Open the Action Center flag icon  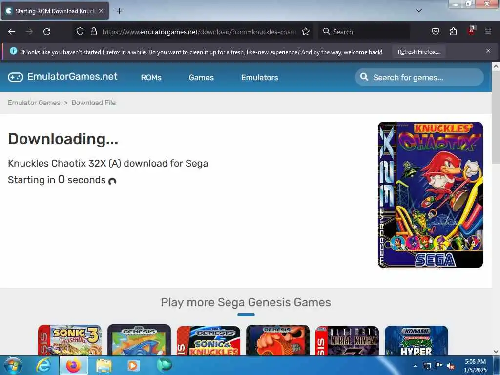[439, 366]
